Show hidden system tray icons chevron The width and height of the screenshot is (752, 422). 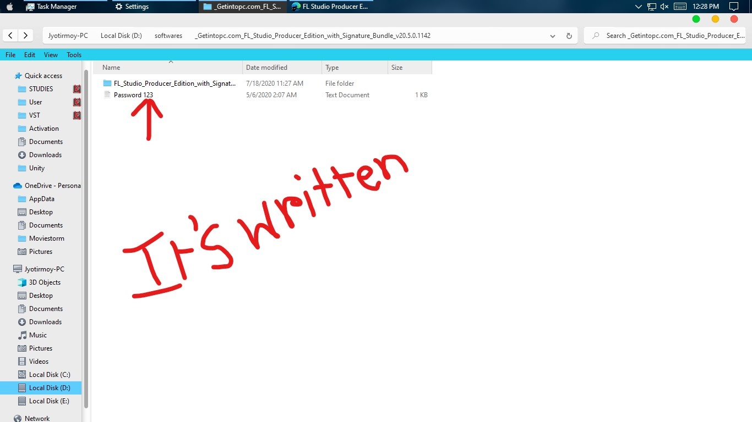(x=639, y=7)
